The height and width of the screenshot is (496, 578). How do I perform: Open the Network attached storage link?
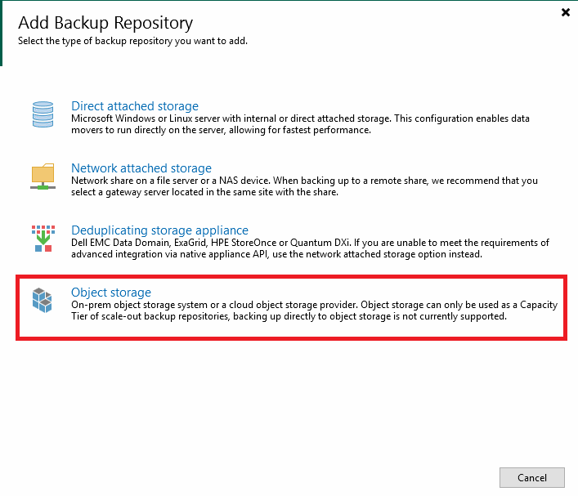pos(141,168)
